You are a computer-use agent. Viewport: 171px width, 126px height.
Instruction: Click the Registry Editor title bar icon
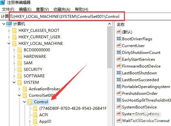point(3,2)
